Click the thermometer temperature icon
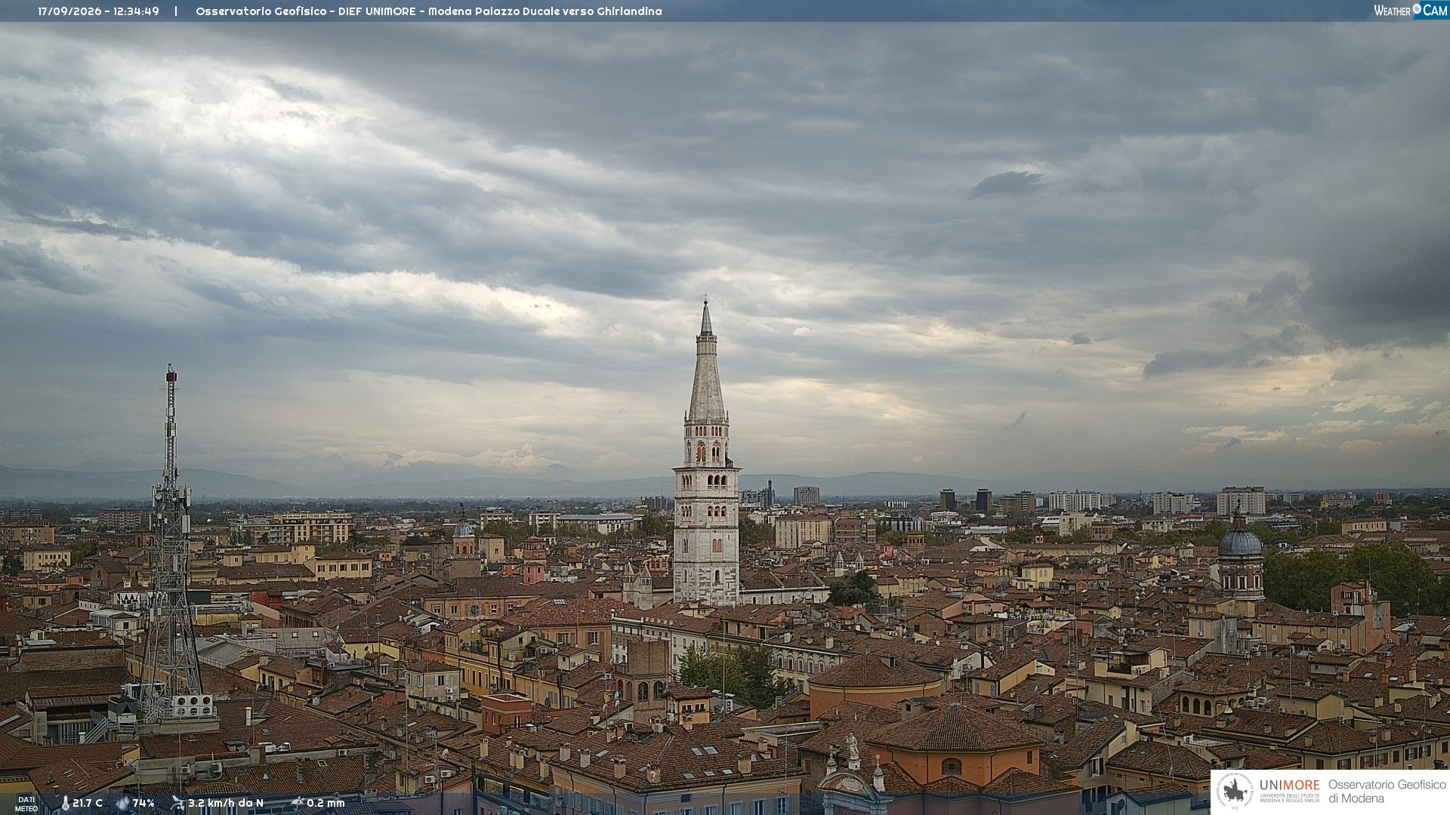 coord(65,803)
